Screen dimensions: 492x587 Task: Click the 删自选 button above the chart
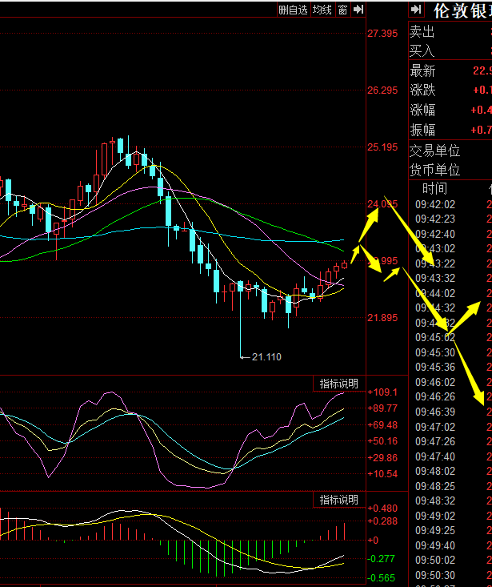[293, 10]
